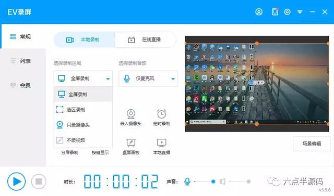Open the user account icon
The image size is (334, 196).
pyautogui.click(x=259, y=12)
